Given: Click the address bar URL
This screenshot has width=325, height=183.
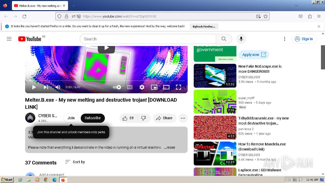Looking at the screenshot, I should click(119, 16).
